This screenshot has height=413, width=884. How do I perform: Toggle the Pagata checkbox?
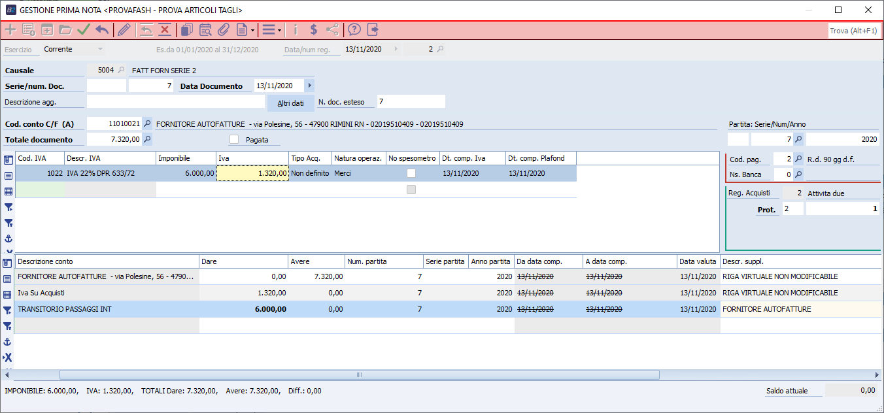coord(234,139)
